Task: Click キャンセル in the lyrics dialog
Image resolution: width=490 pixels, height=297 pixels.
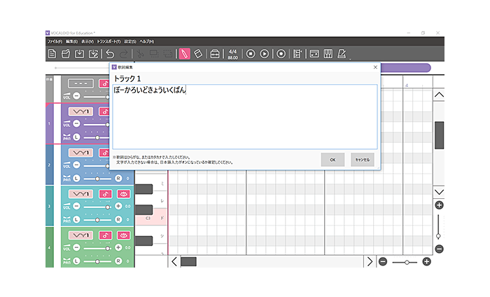Action: pos(363,160)
